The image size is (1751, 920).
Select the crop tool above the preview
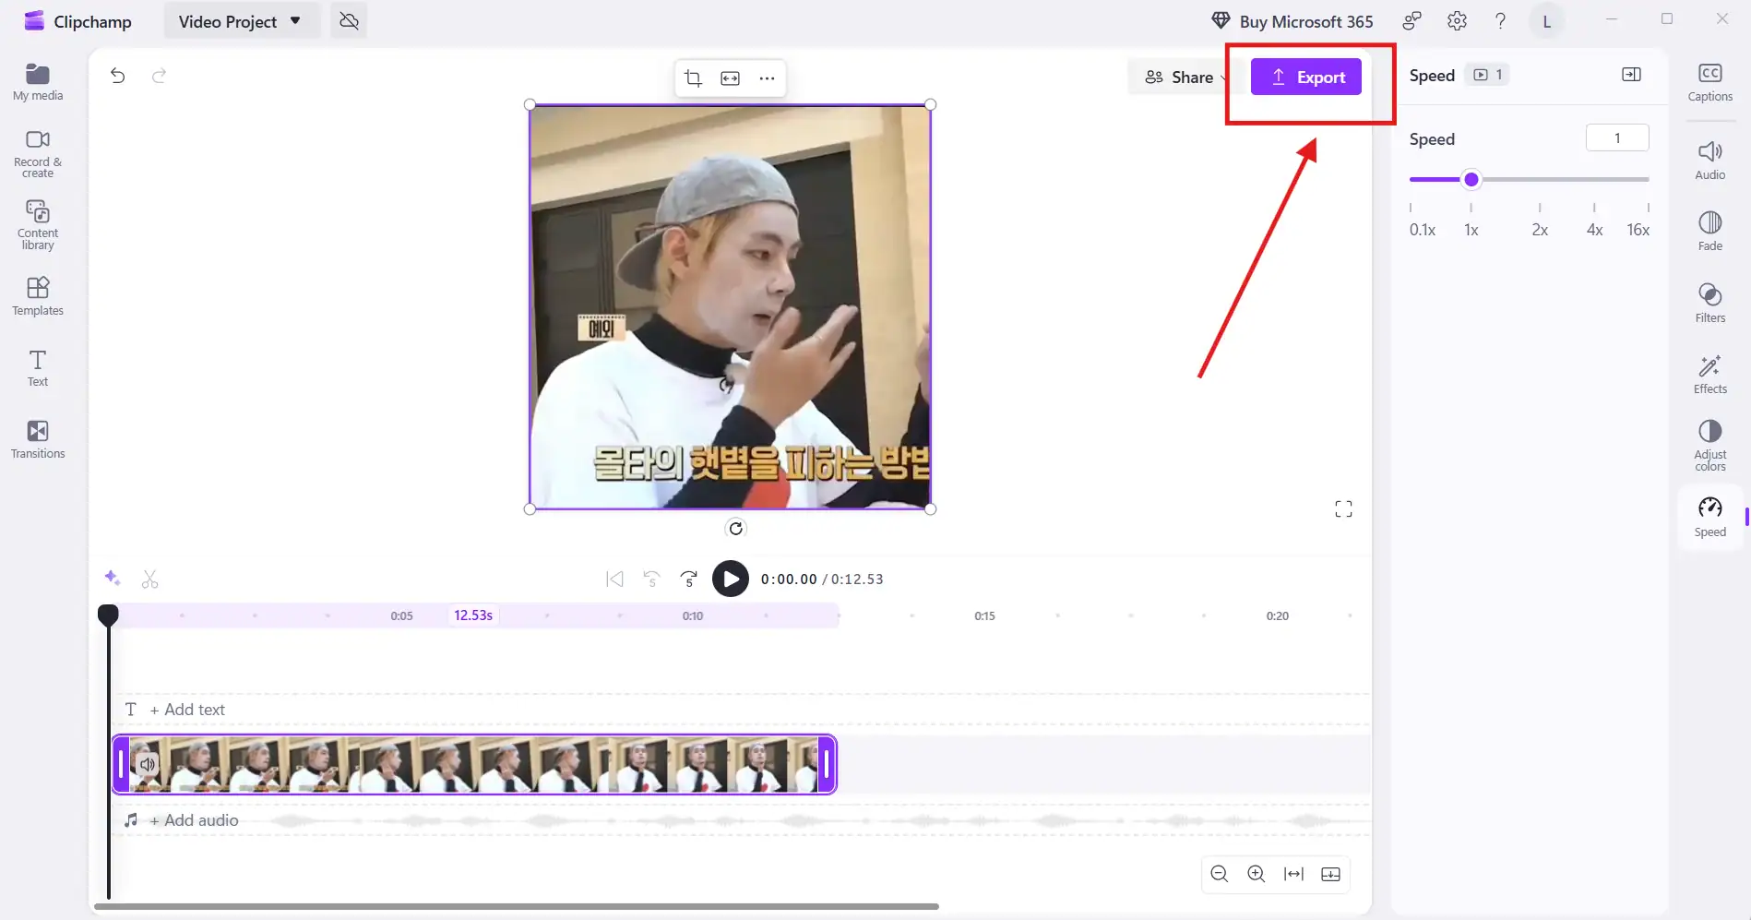(693, 78)
